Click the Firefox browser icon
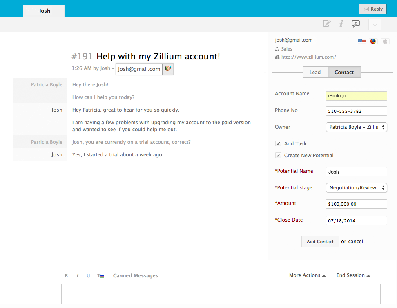Screen dimensions: 397x308 [x=373, y=41]
